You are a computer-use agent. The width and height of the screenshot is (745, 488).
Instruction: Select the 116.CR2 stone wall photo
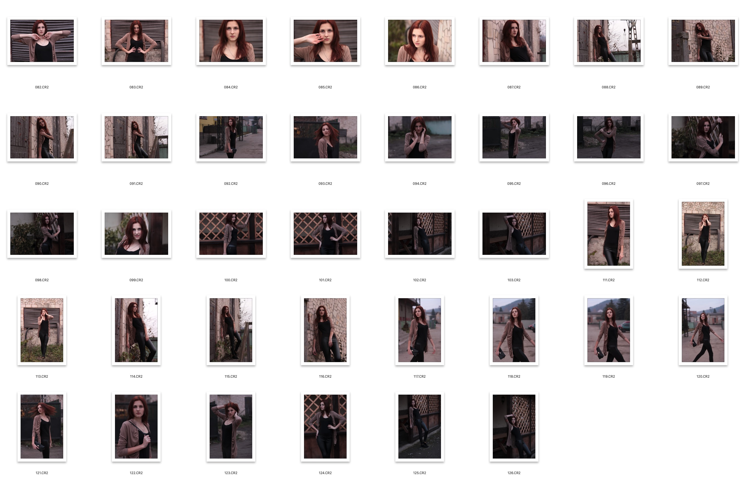(x=325, y=330)
